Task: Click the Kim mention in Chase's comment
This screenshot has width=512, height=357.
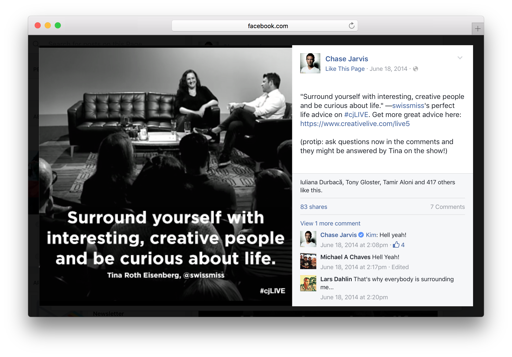Action: pyautogui.click(x=371, y=235)
